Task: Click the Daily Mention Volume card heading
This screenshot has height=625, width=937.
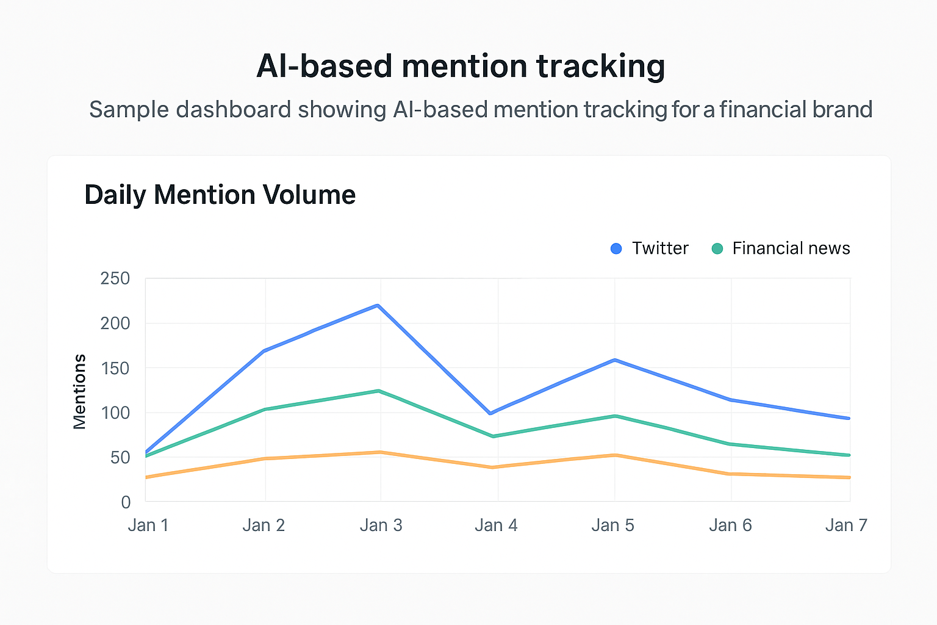Action: [220, 195]
